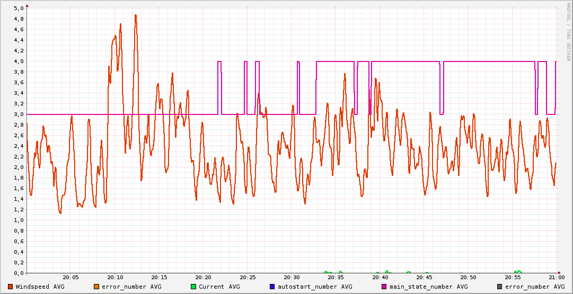Click the 5,0 value on the y-axis

tap(18, 8)
